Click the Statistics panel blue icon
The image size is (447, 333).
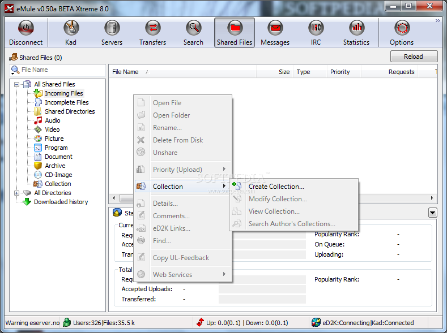point(117,213)
